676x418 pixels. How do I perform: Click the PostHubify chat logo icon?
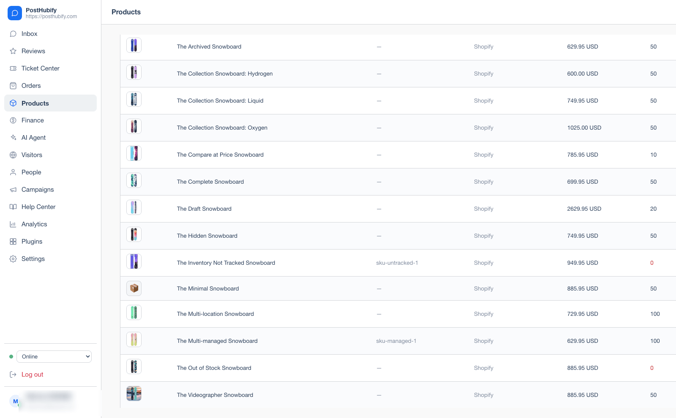15,13
